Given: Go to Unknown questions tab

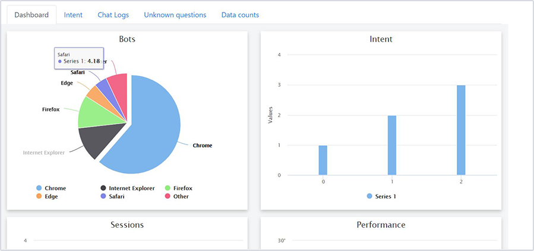Looking at the screenshot, I should [x=175, y=15].
